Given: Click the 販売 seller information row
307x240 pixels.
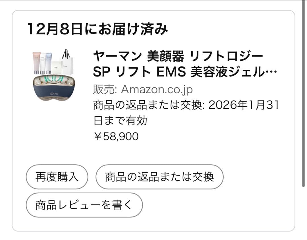Looking at the screenshot, I should pos(142,89).
